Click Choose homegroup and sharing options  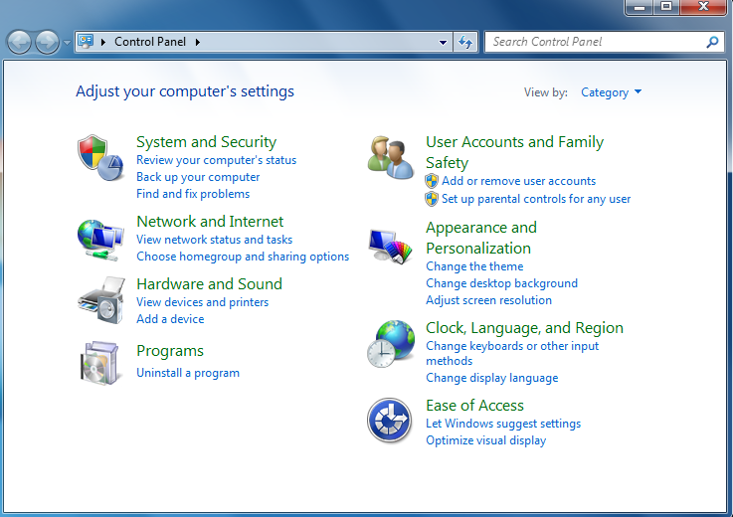tap(243, 257)
